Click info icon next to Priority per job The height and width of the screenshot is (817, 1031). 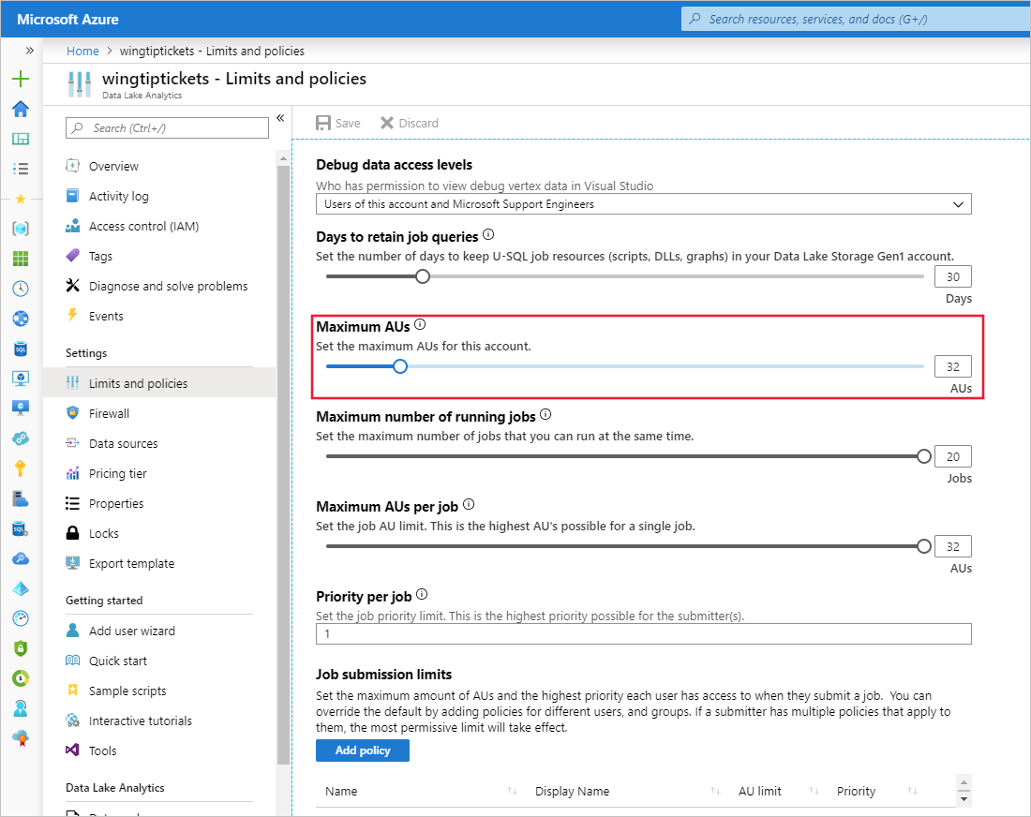click(422, 595)
